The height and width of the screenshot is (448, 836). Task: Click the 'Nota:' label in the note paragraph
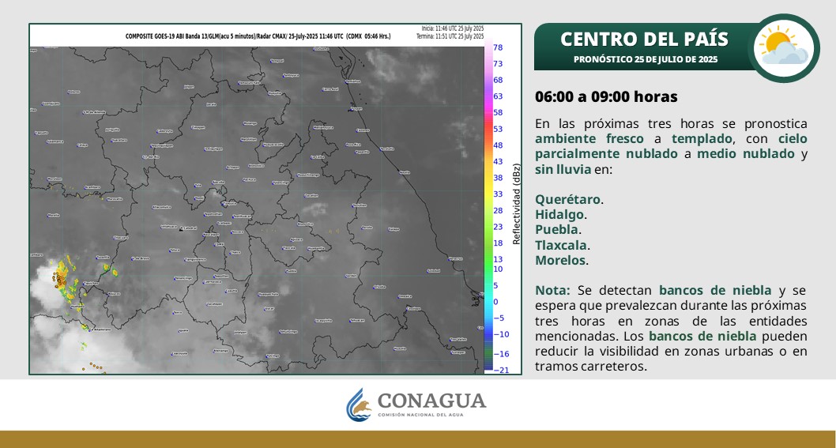pyautogui.click(x=552, y=291)
